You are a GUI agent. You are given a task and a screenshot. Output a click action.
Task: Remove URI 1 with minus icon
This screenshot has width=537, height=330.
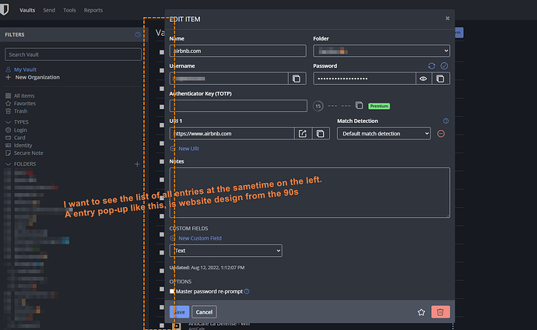441,134
